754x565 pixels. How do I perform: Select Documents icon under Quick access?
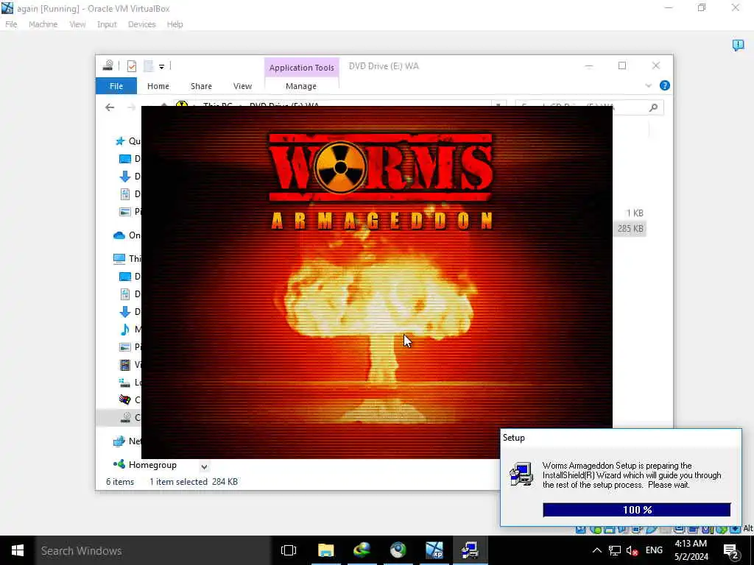point(125,194)
